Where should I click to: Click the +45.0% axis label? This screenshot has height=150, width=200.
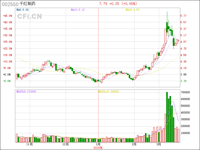tap(7, 16)
